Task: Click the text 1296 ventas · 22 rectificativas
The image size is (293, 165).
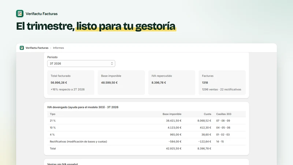Action: [222, 89]
